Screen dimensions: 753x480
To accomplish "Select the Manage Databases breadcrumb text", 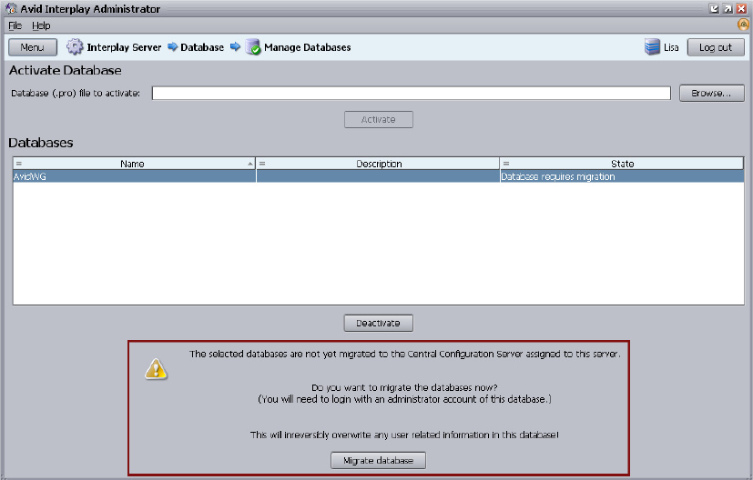I will (308, 47).
